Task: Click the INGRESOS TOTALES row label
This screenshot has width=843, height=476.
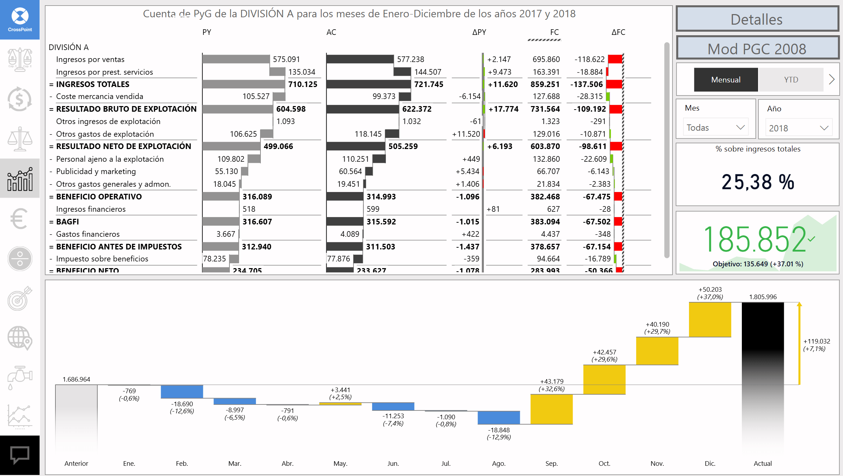Action: click(x=93, y=84)
